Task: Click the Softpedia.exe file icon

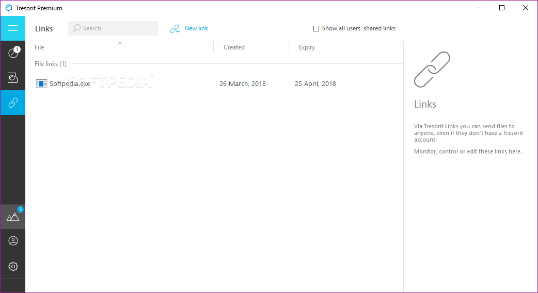Action: point(41,83)
